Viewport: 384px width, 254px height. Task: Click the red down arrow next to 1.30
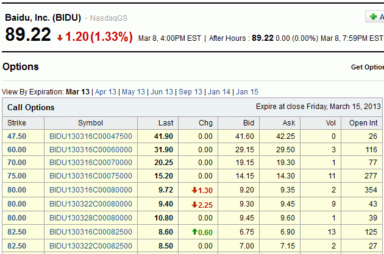(194, 190)
